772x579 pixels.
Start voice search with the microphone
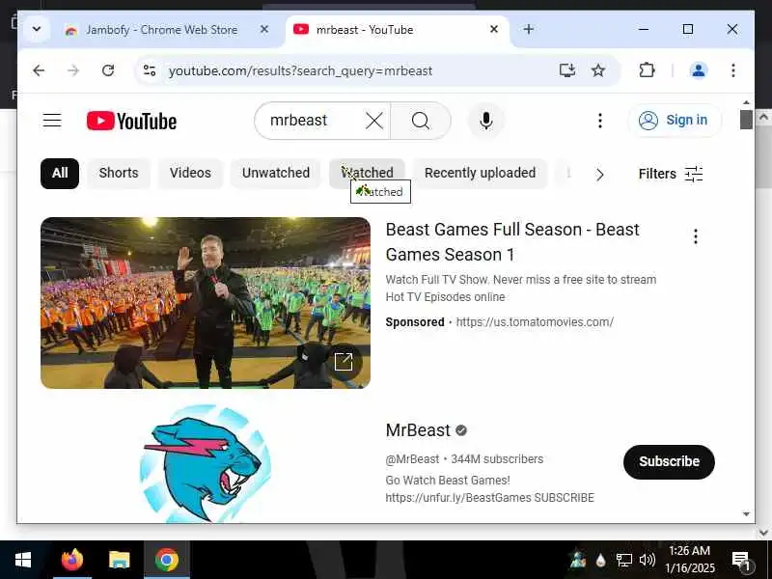(x=486, y=121)
